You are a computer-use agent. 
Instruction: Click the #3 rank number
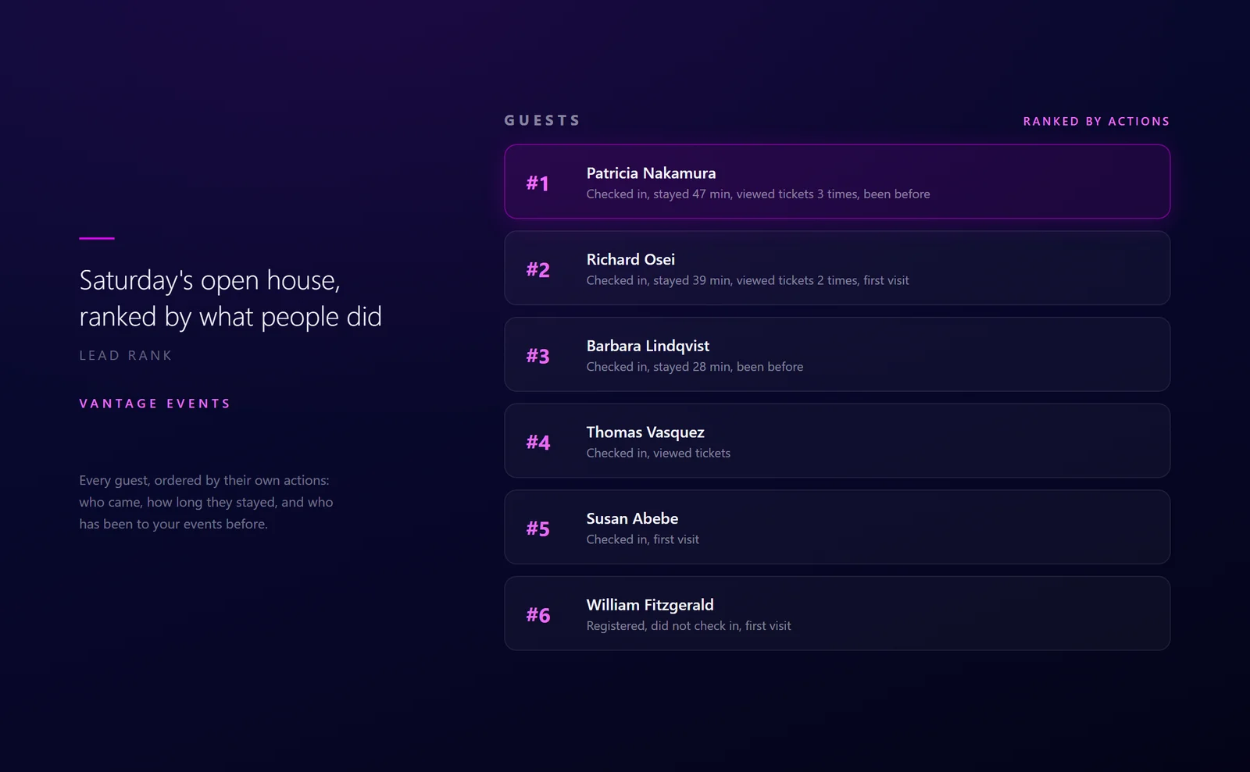pos(537,356)
